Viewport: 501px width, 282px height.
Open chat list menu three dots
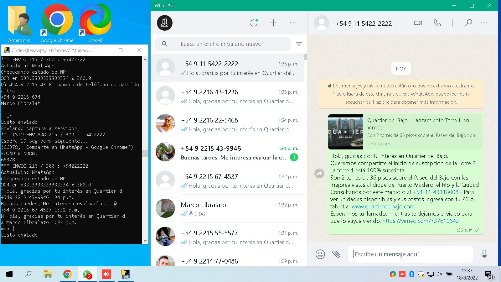[293, 23]
